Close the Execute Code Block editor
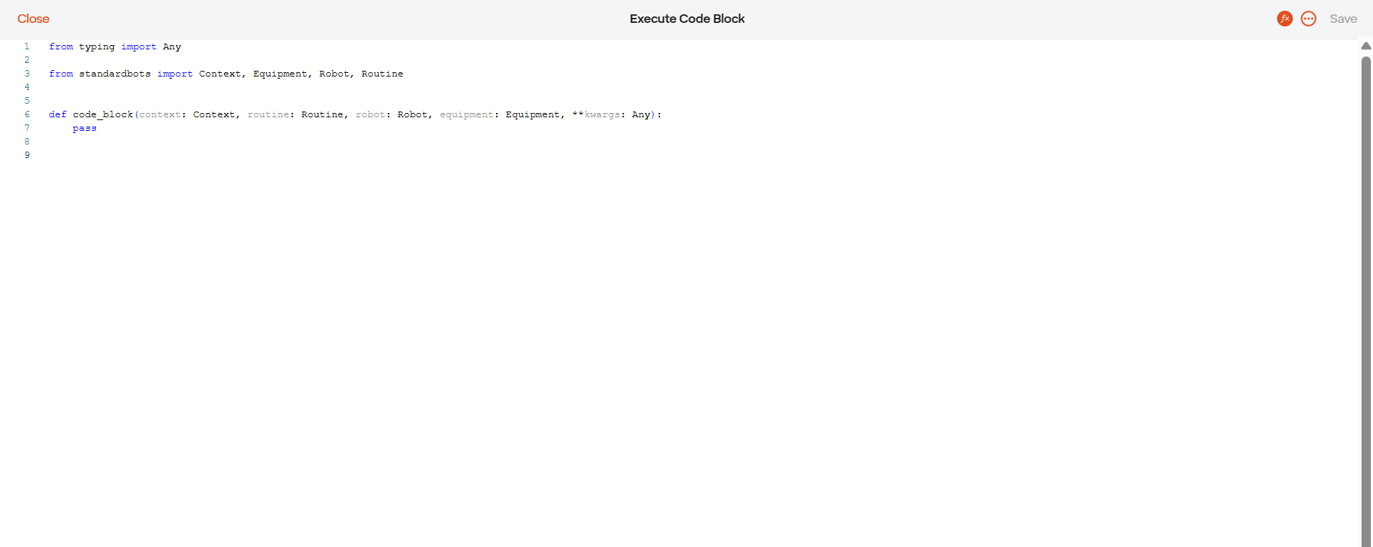This screenshot has width=1373, height=547. click(33, 19)
